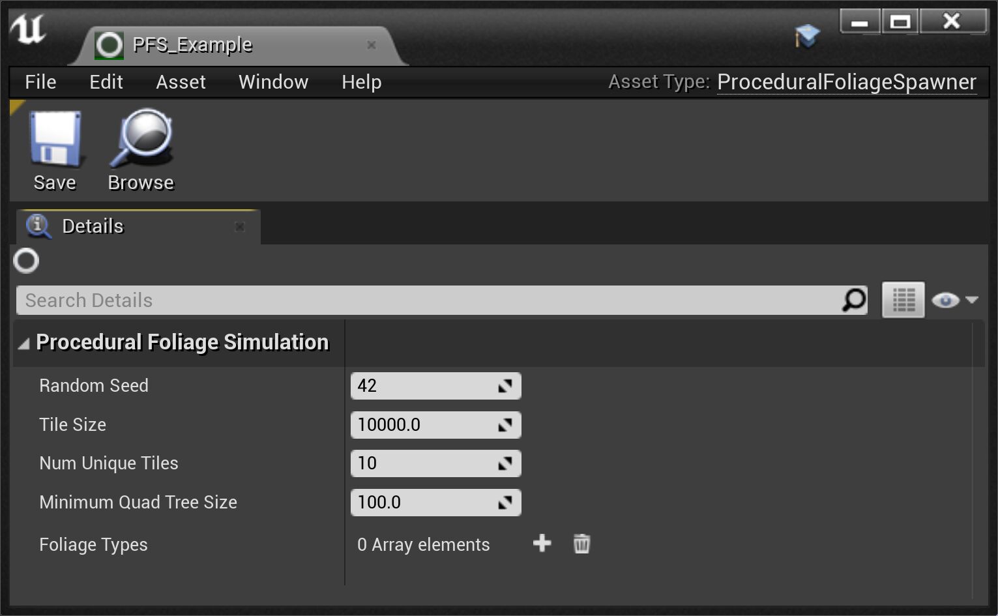Collapse the Procedural Foliage Simulation section
Viewport: 998px width, 616px height.
[x=24, y=344]
